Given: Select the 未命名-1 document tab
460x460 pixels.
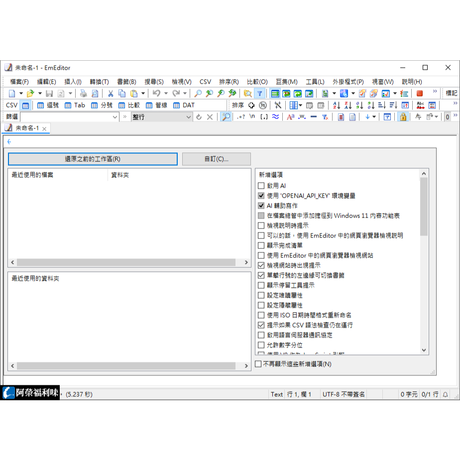Looking at the screenshot, I should point(26,128).
